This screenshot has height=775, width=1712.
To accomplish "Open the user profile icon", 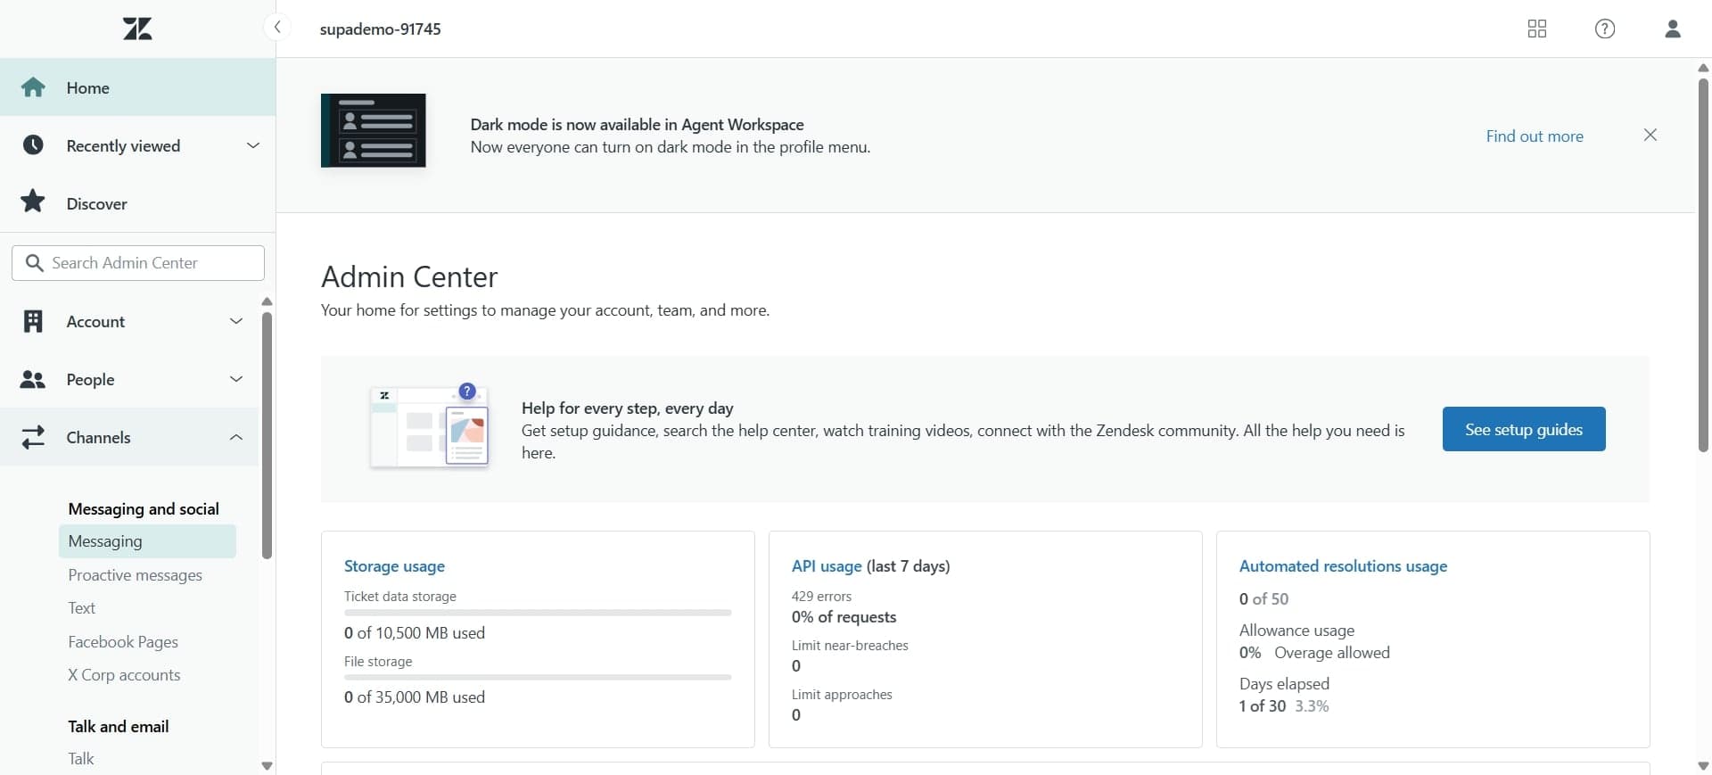I will (x=1673, y=29).
